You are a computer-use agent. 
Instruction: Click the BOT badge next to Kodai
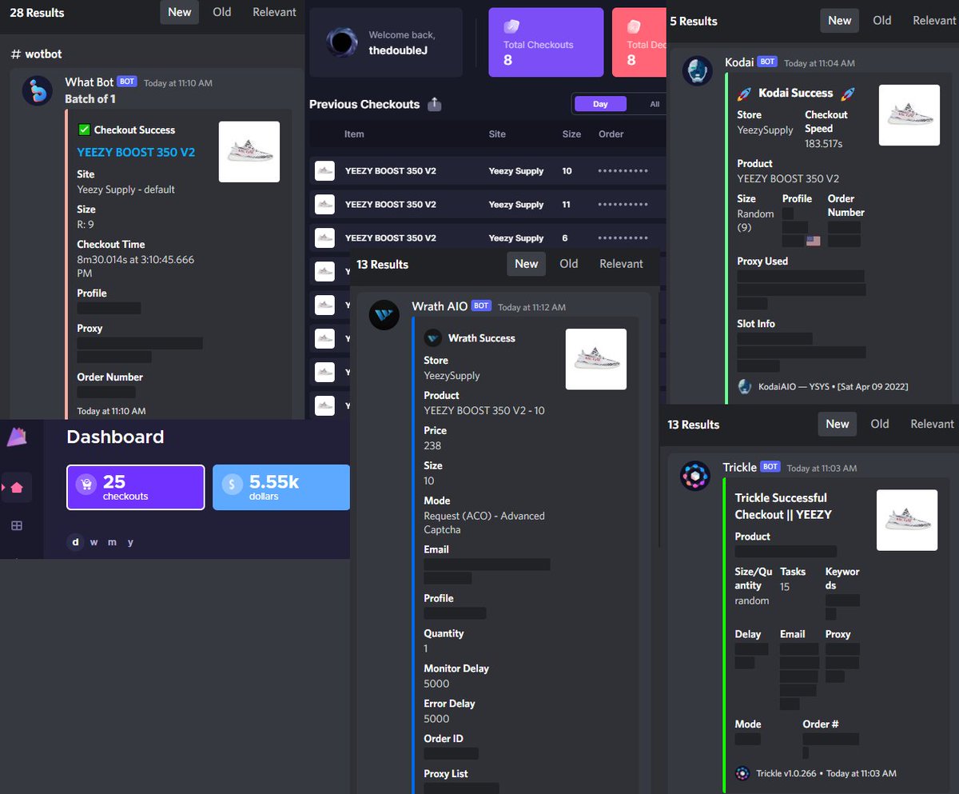(767, 62)
